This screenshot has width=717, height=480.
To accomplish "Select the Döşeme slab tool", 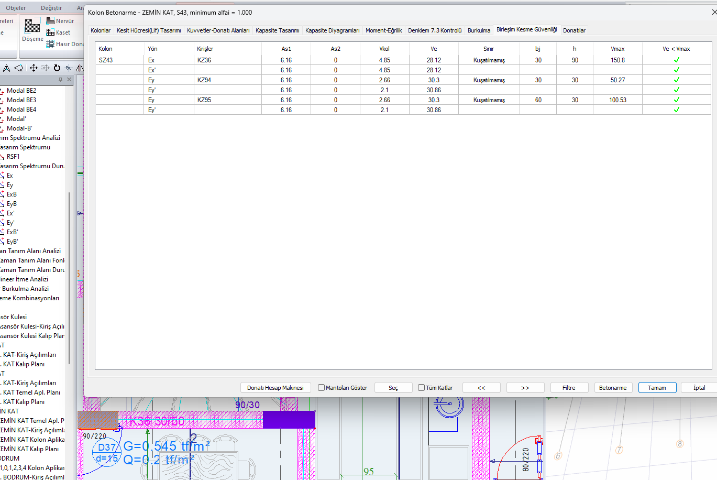I will coord(32,30).
